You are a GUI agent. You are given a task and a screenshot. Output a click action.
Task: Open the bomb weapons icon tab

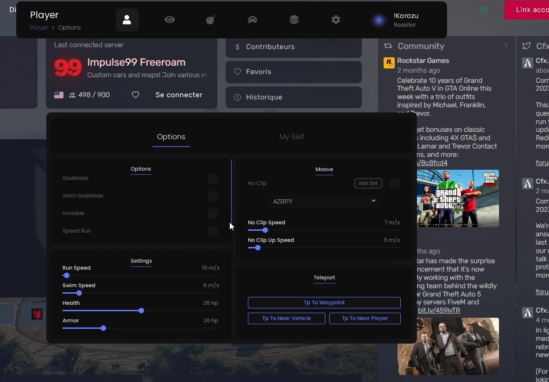coord(211,20)
